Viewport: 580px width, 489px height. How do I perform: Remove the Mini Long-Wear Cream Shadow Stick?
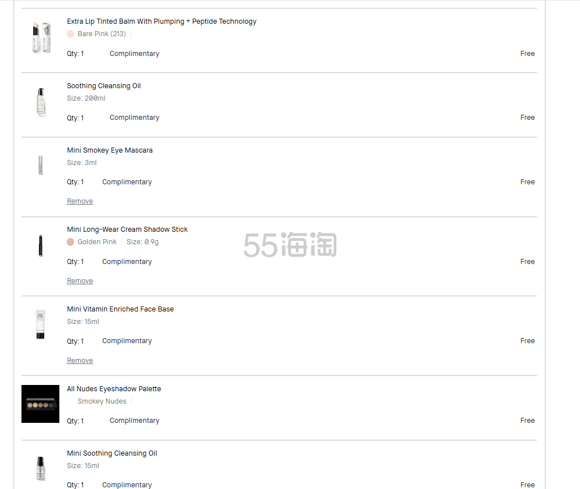(80, 281)
